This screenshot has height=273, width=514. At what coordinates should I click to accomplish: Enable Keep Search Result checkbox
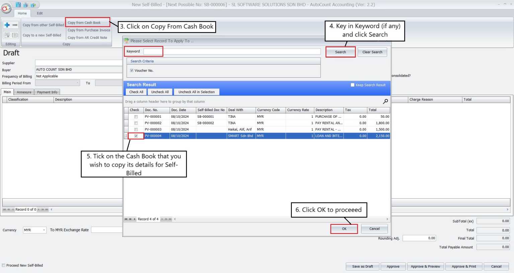352,85
